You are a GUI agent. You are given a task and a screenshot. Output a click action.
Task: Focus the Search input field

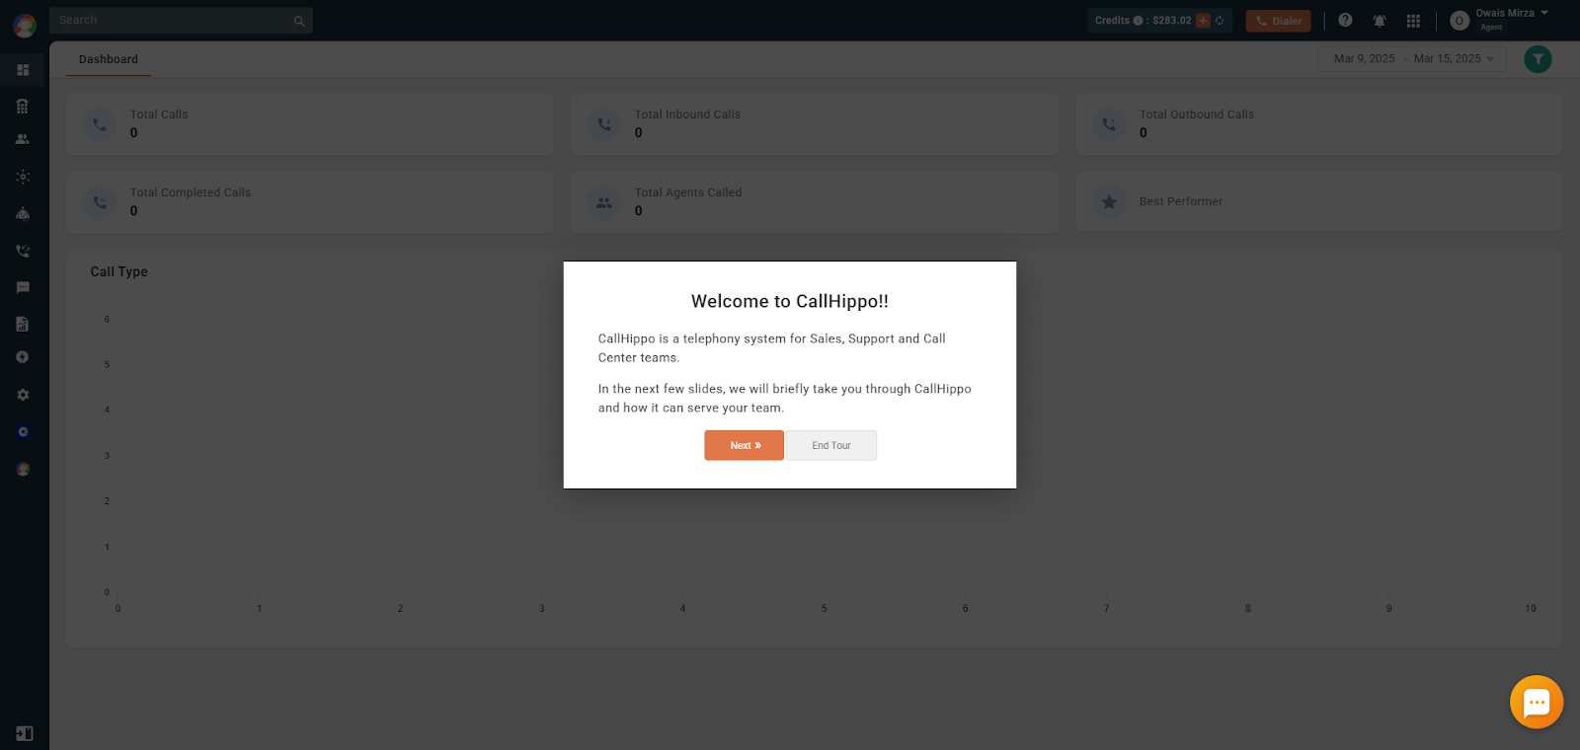[x=181, y=21]
